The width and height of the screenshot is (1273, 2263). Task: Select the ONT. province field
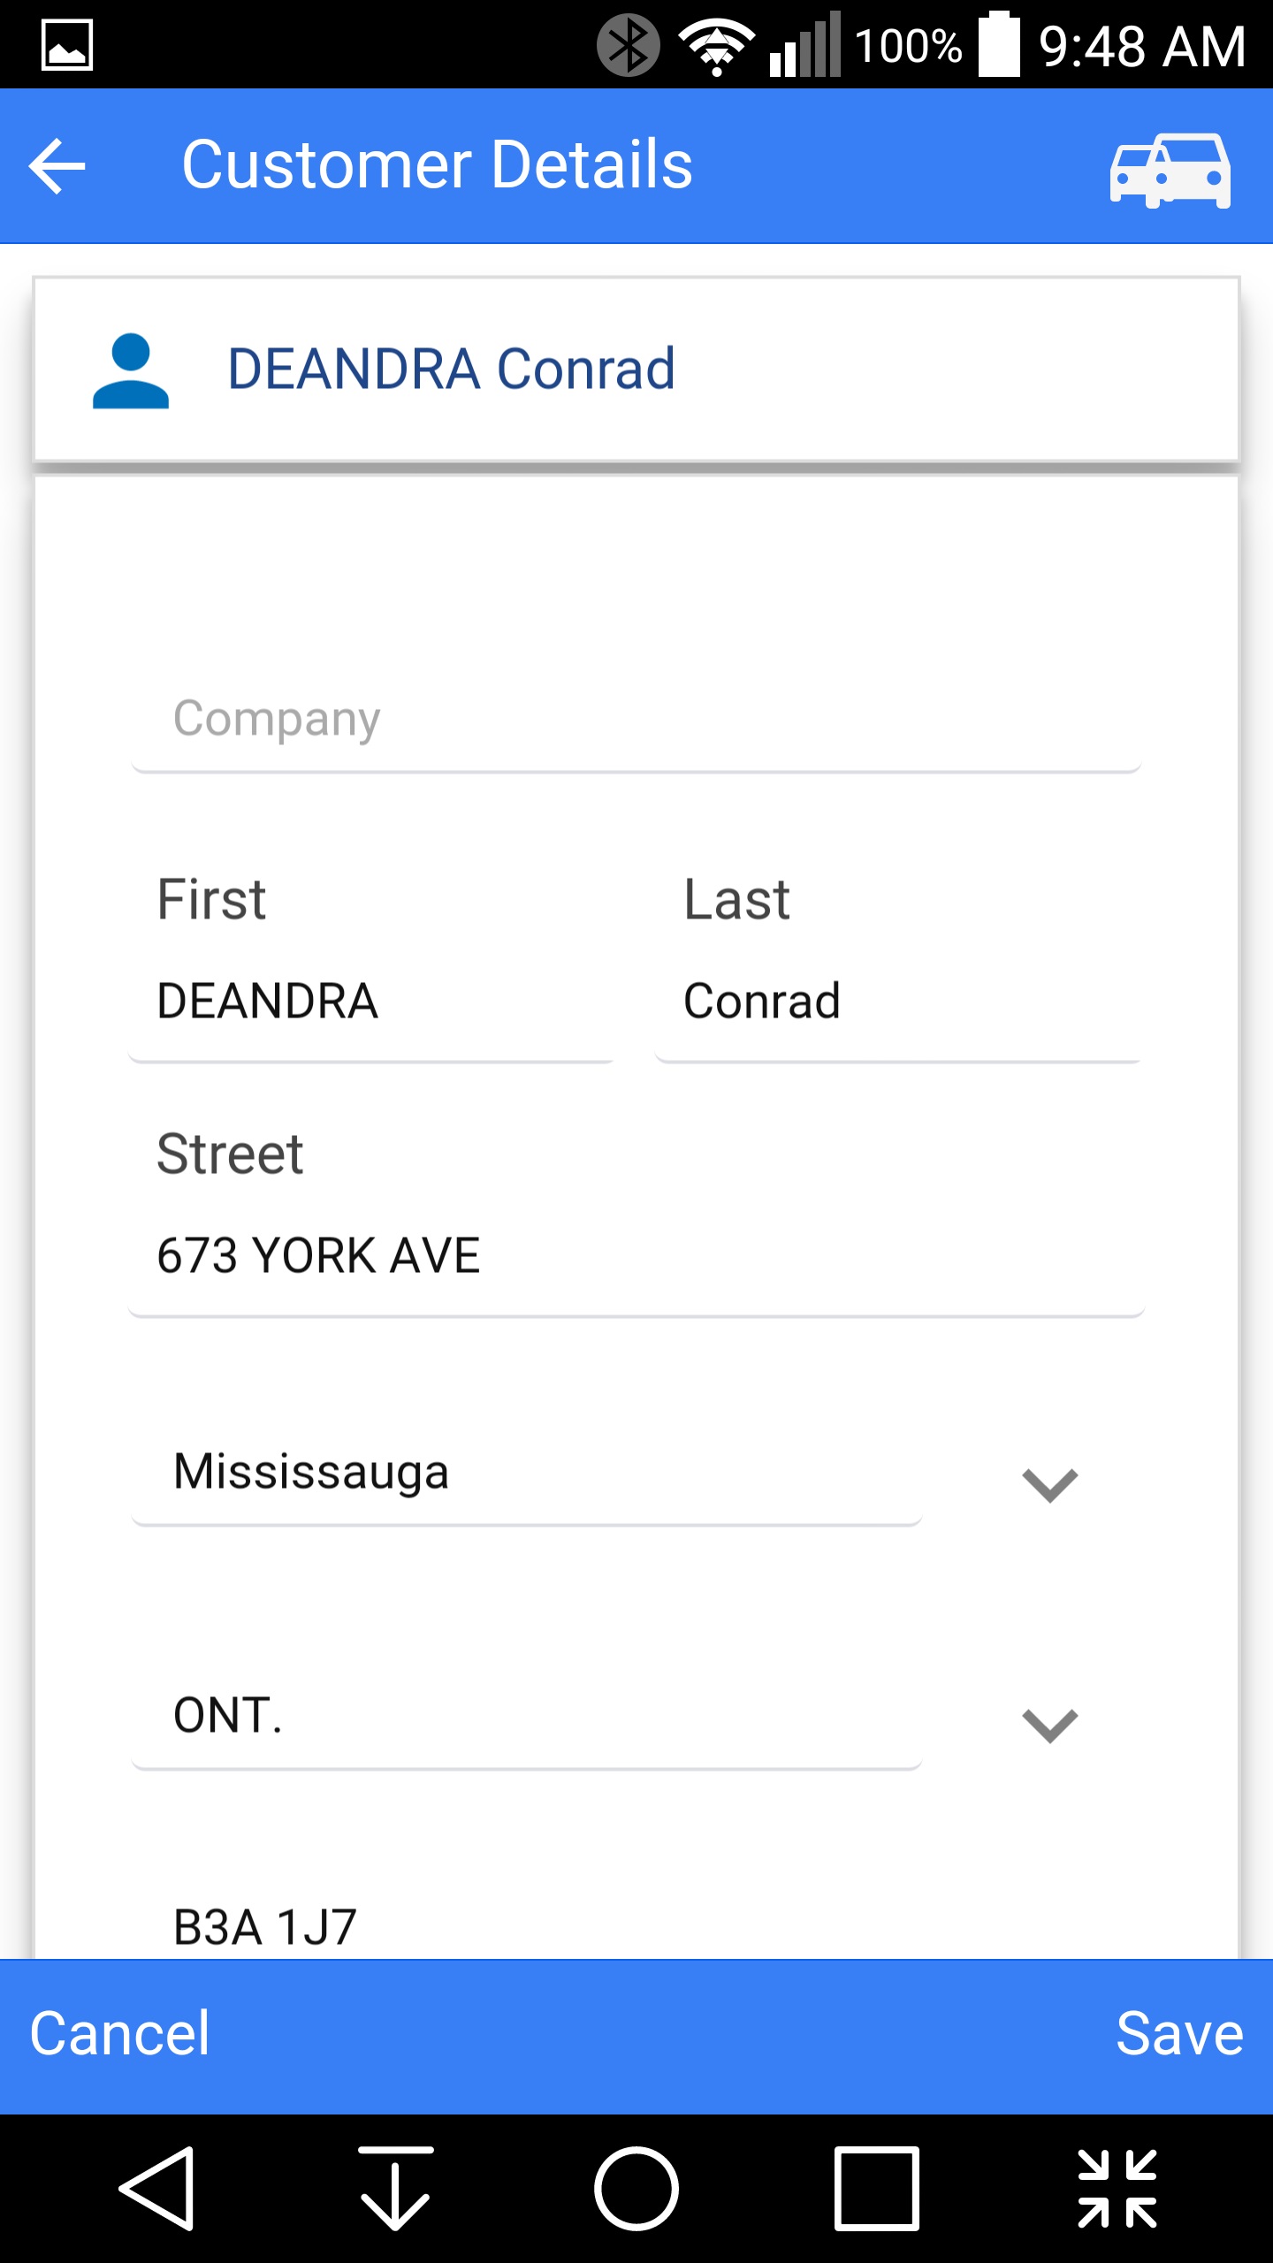(x=526, y=1716)
